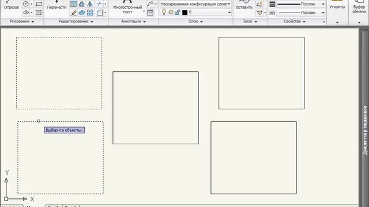Select the Array tool icon
The width and height of the screenshot is (369, 207).
90,13
